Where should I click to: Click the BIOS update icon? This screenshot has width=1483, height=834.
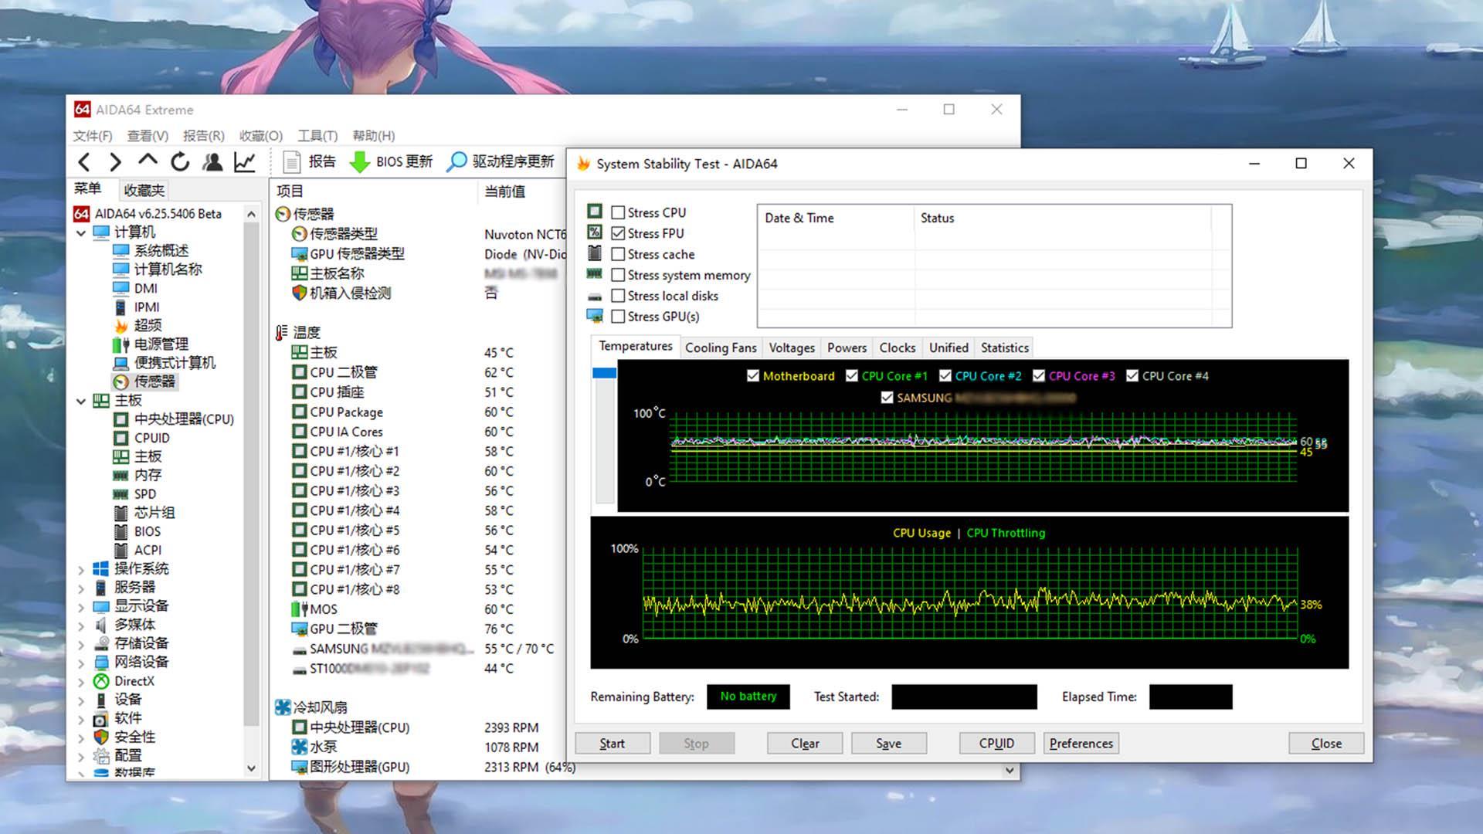click(361, 161)
